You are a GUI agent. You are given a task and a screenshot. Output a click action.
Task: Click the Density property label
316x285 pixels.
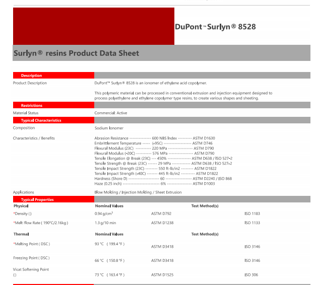[22, 213]
